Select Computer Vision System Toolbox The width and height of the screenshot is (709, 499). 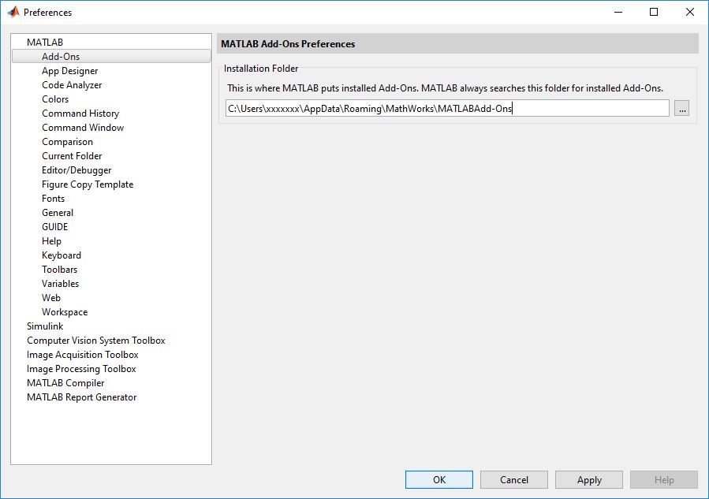click(96, 341)
